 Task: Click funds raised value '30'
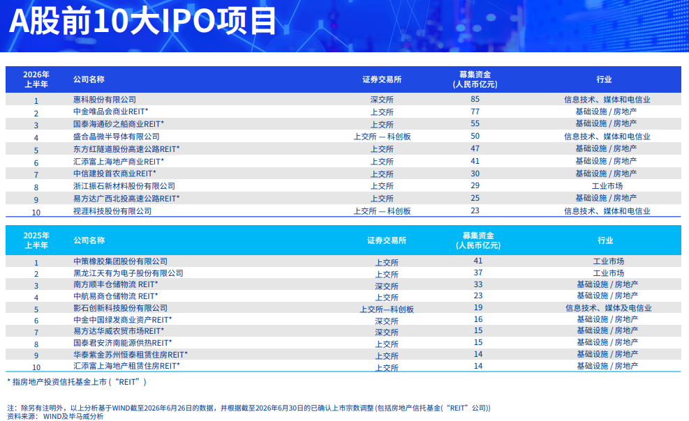pos(475,174)
